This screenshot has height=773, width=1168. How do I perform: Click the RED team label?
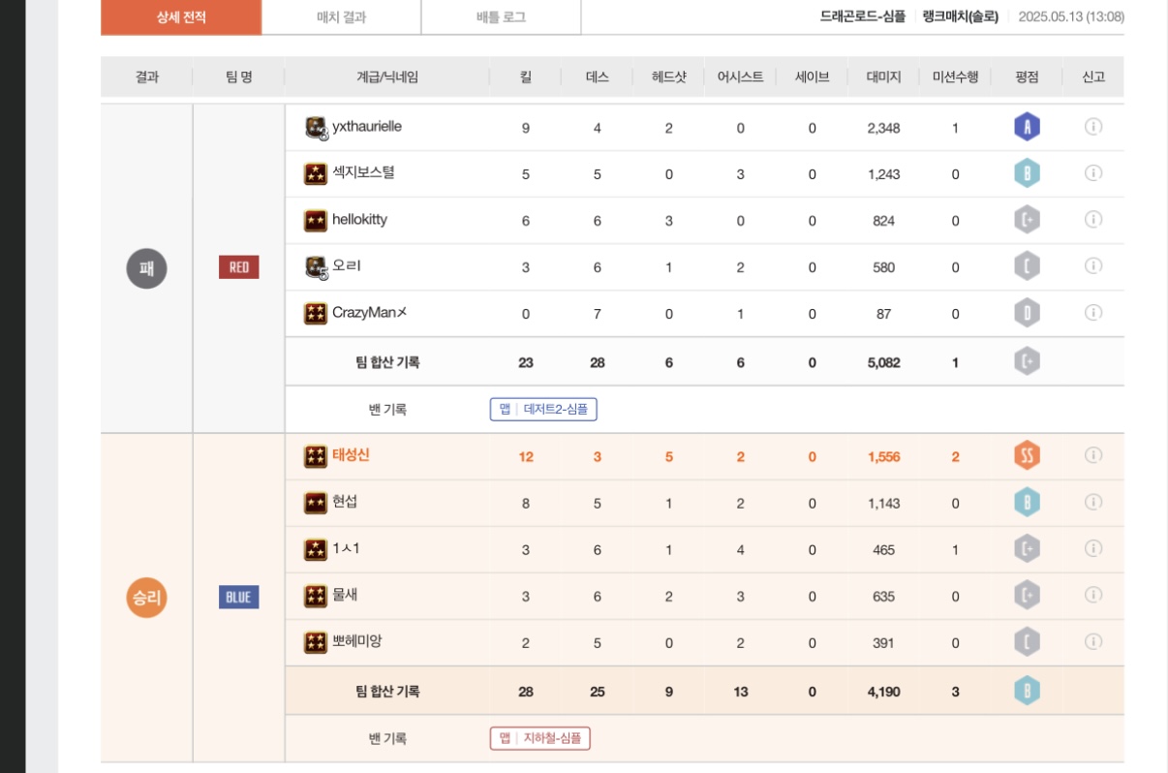pos(238,267)
